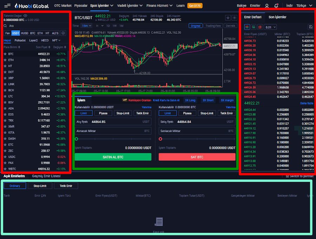Click the order book refresh icon
316x239 pixels.
coord(311,27)
